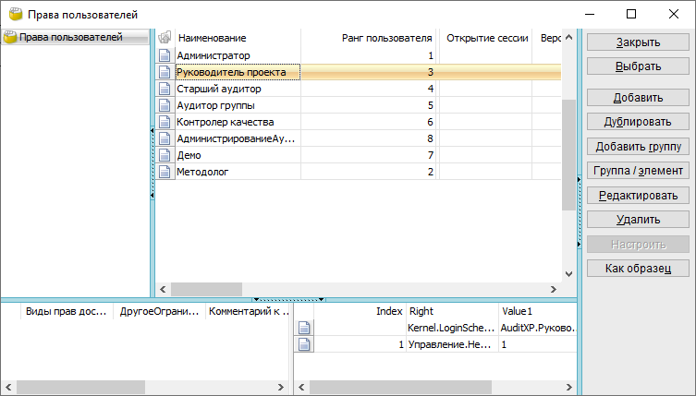The height and width of the screenshot is (396, 696).
Task: Click the document icon beside Старший аудитор
Action: point(165,89)
